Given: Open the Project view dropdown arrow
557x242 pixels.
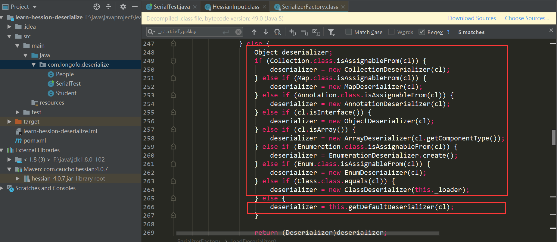Looking at the screenshot, I should pos(35,7).
